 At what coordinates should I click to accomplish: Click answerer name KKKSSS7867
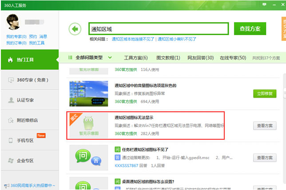click(x=127, y=166)
